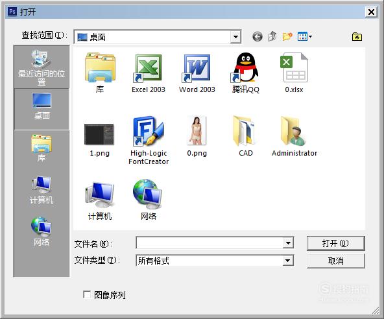Select 计算机 icon in file list
The image size is (384, 319).
100,201
